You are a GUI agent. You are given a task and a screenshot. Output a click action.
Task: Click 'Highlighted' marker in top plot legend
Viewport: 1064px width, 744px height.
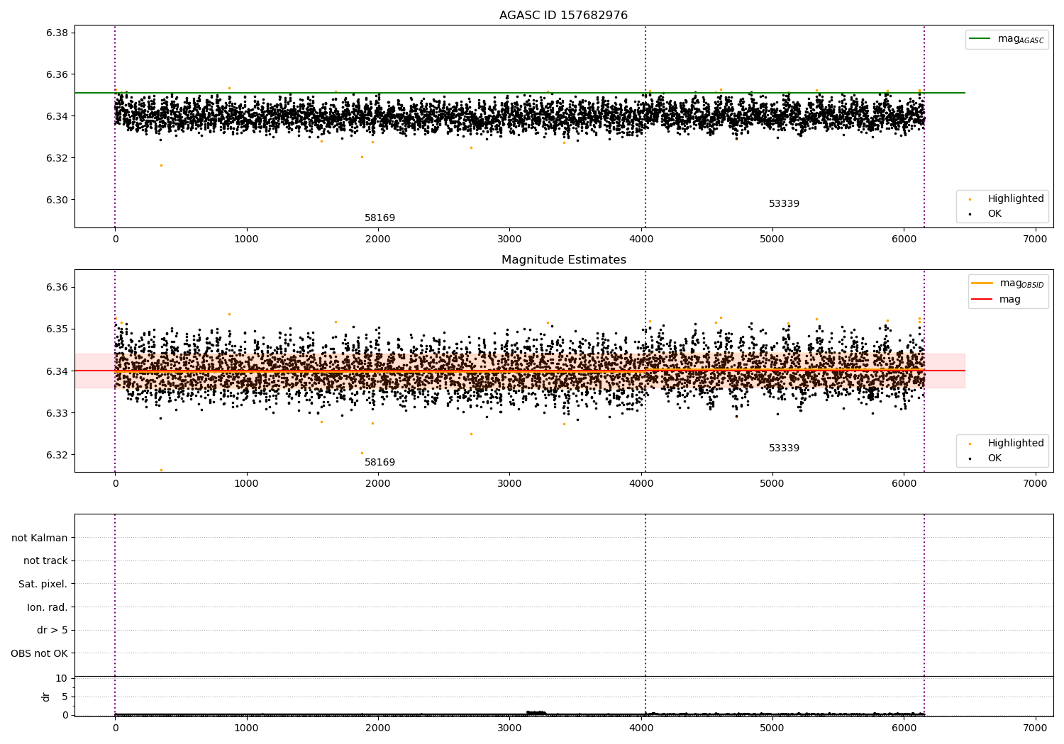tap(970, 199)
